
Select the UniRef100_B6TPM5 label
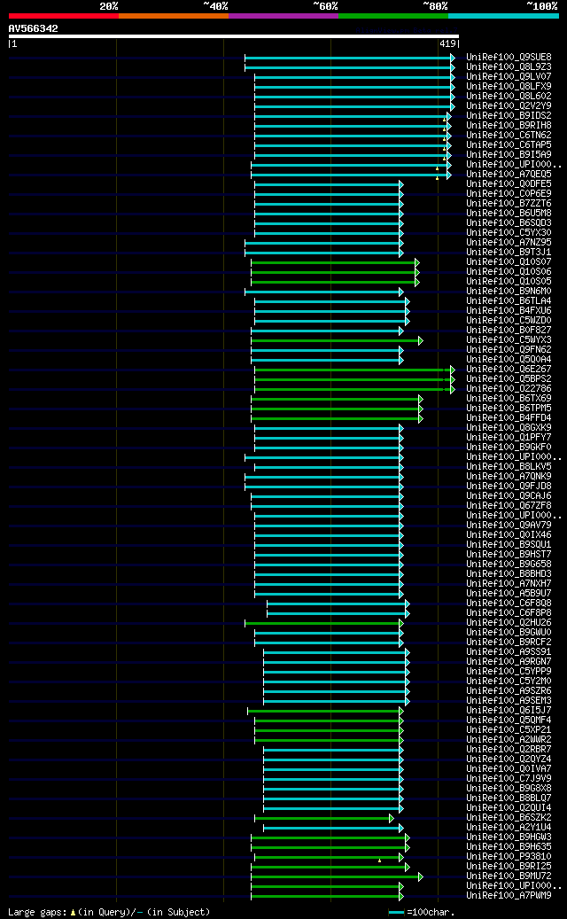coord(509,408)
